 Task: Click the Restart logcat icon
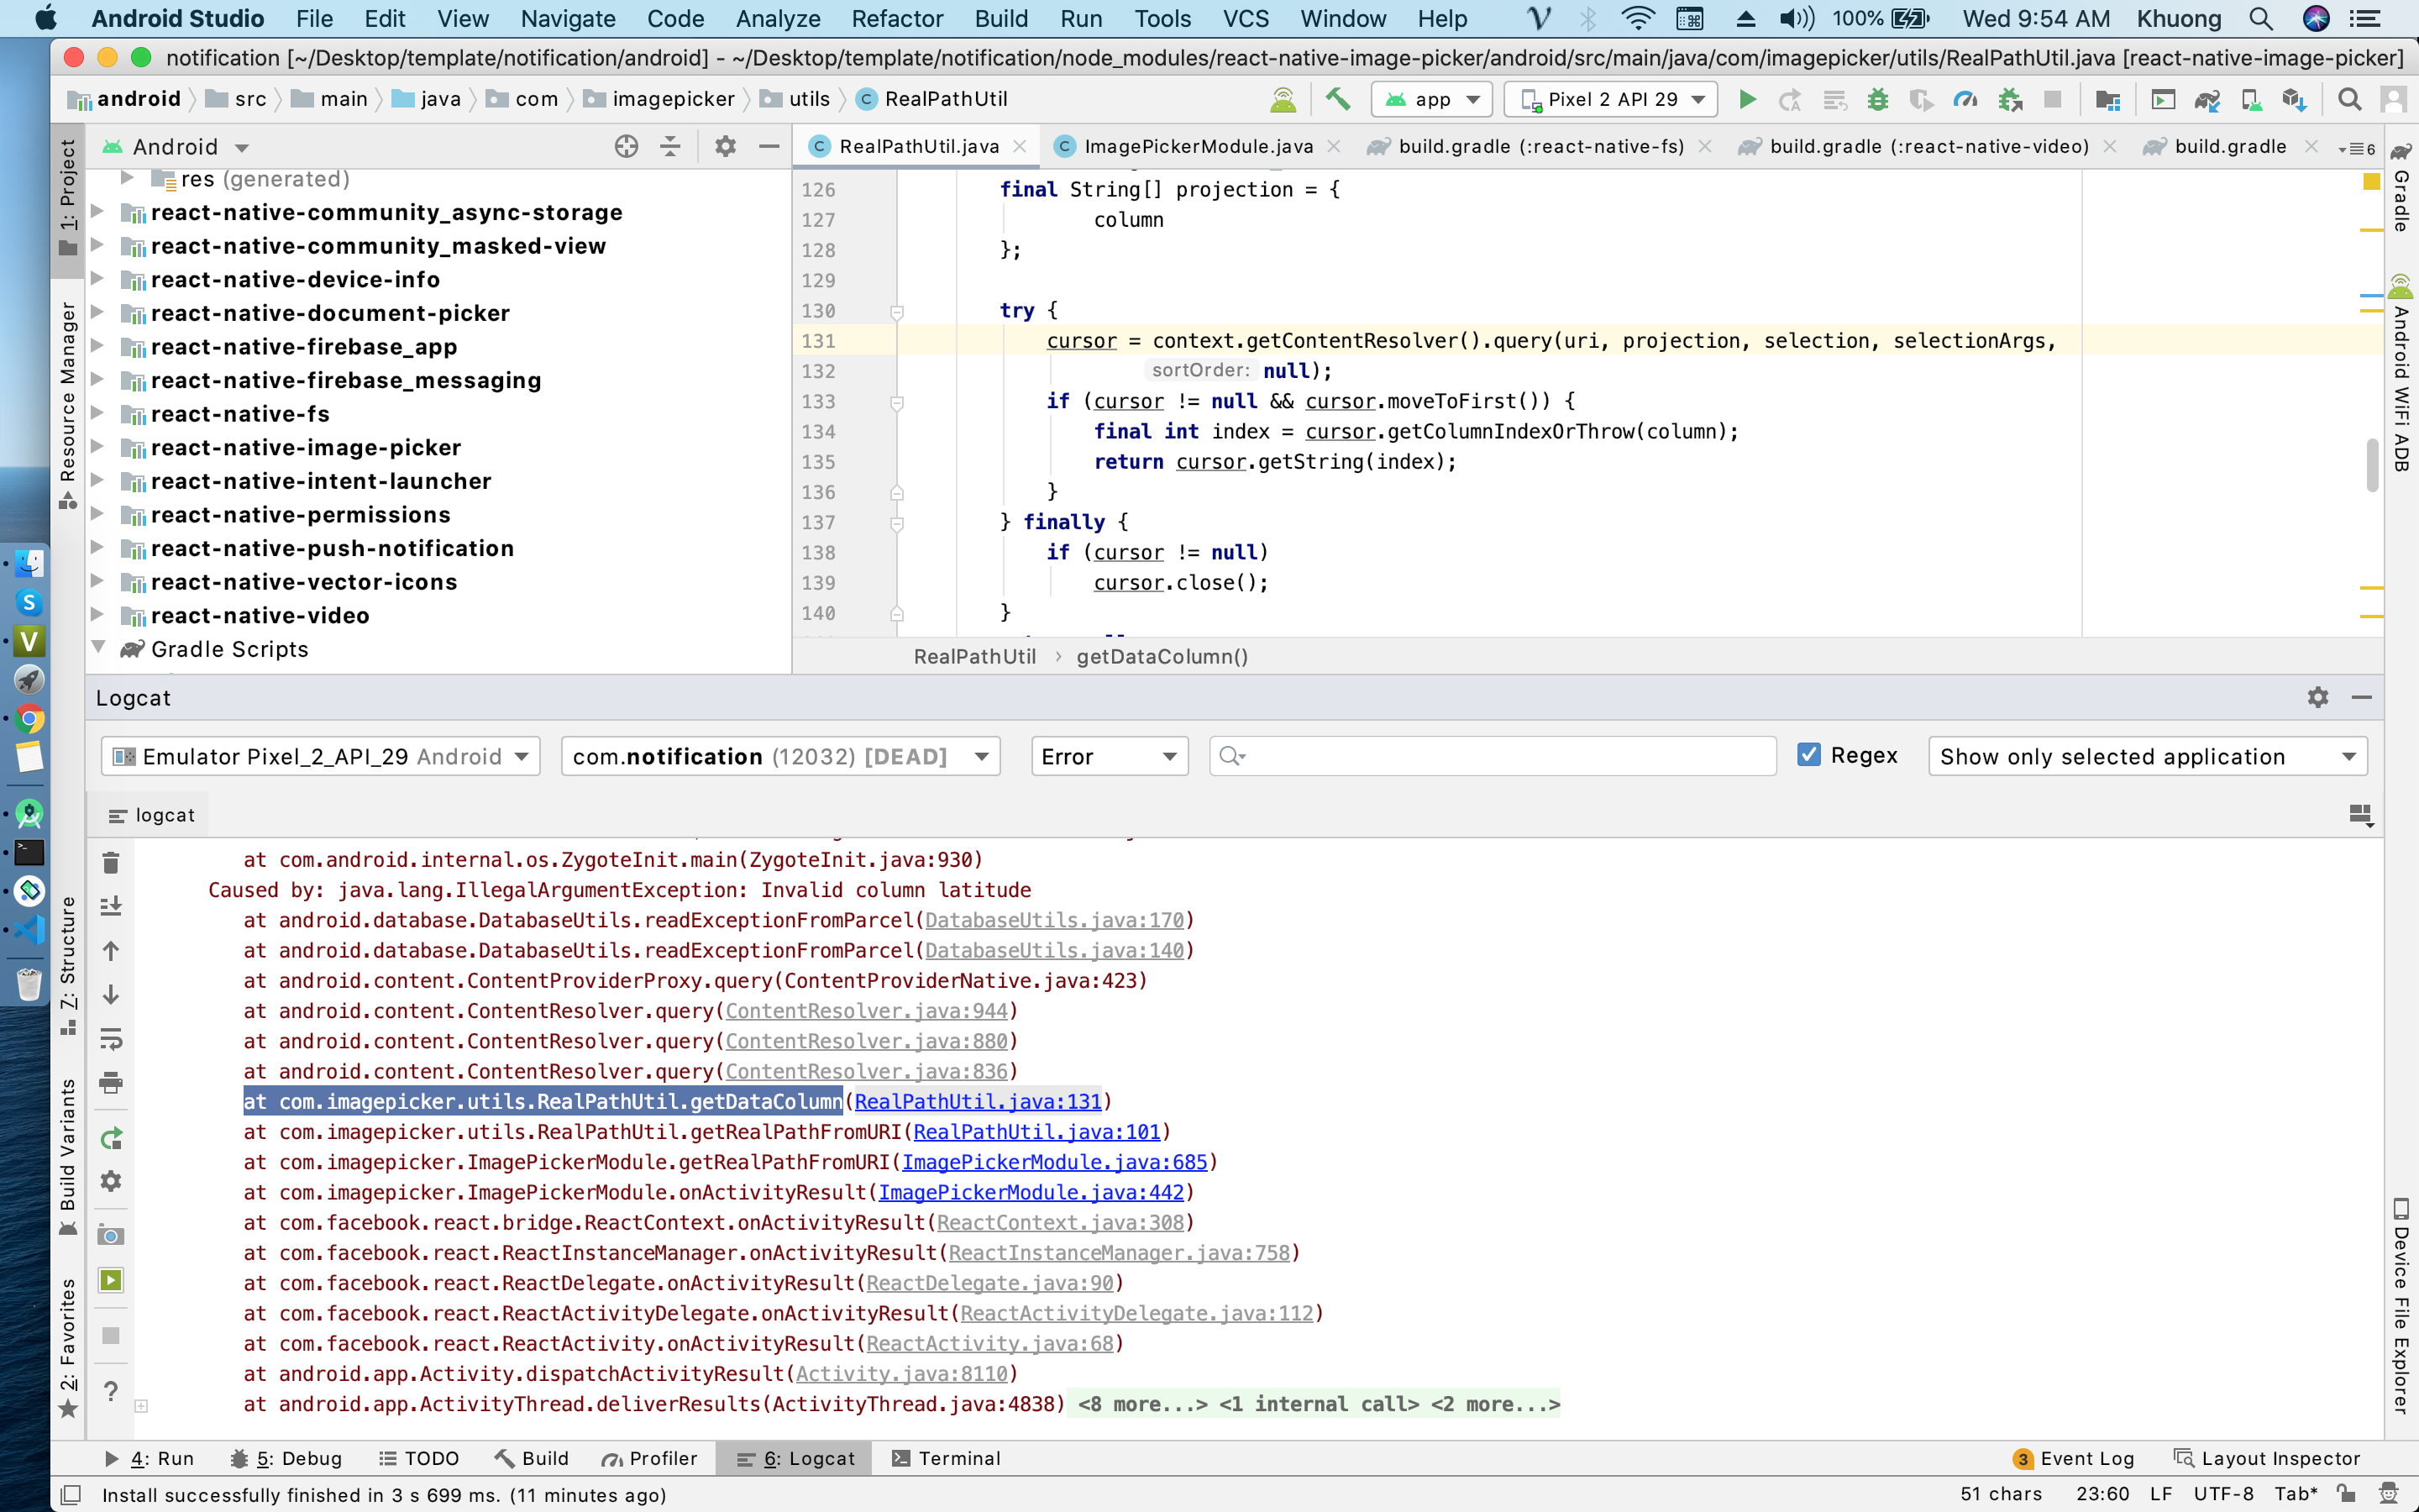111,1138
